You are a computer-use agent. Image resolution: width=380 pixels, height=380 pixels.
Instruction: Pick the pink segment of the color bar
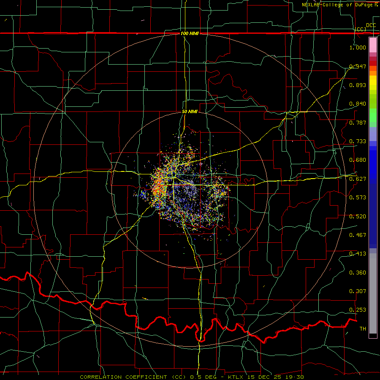point(373,45)
